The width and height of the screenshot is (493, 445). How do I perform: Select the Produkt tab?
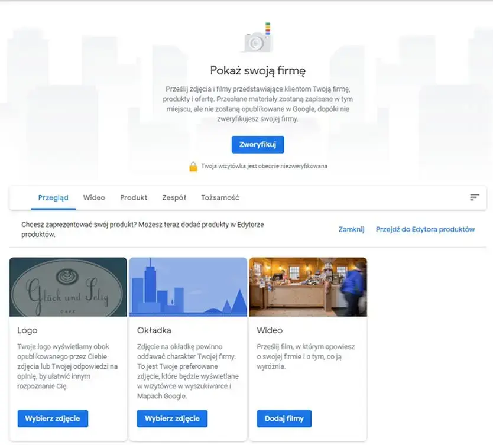click(134, 198)
